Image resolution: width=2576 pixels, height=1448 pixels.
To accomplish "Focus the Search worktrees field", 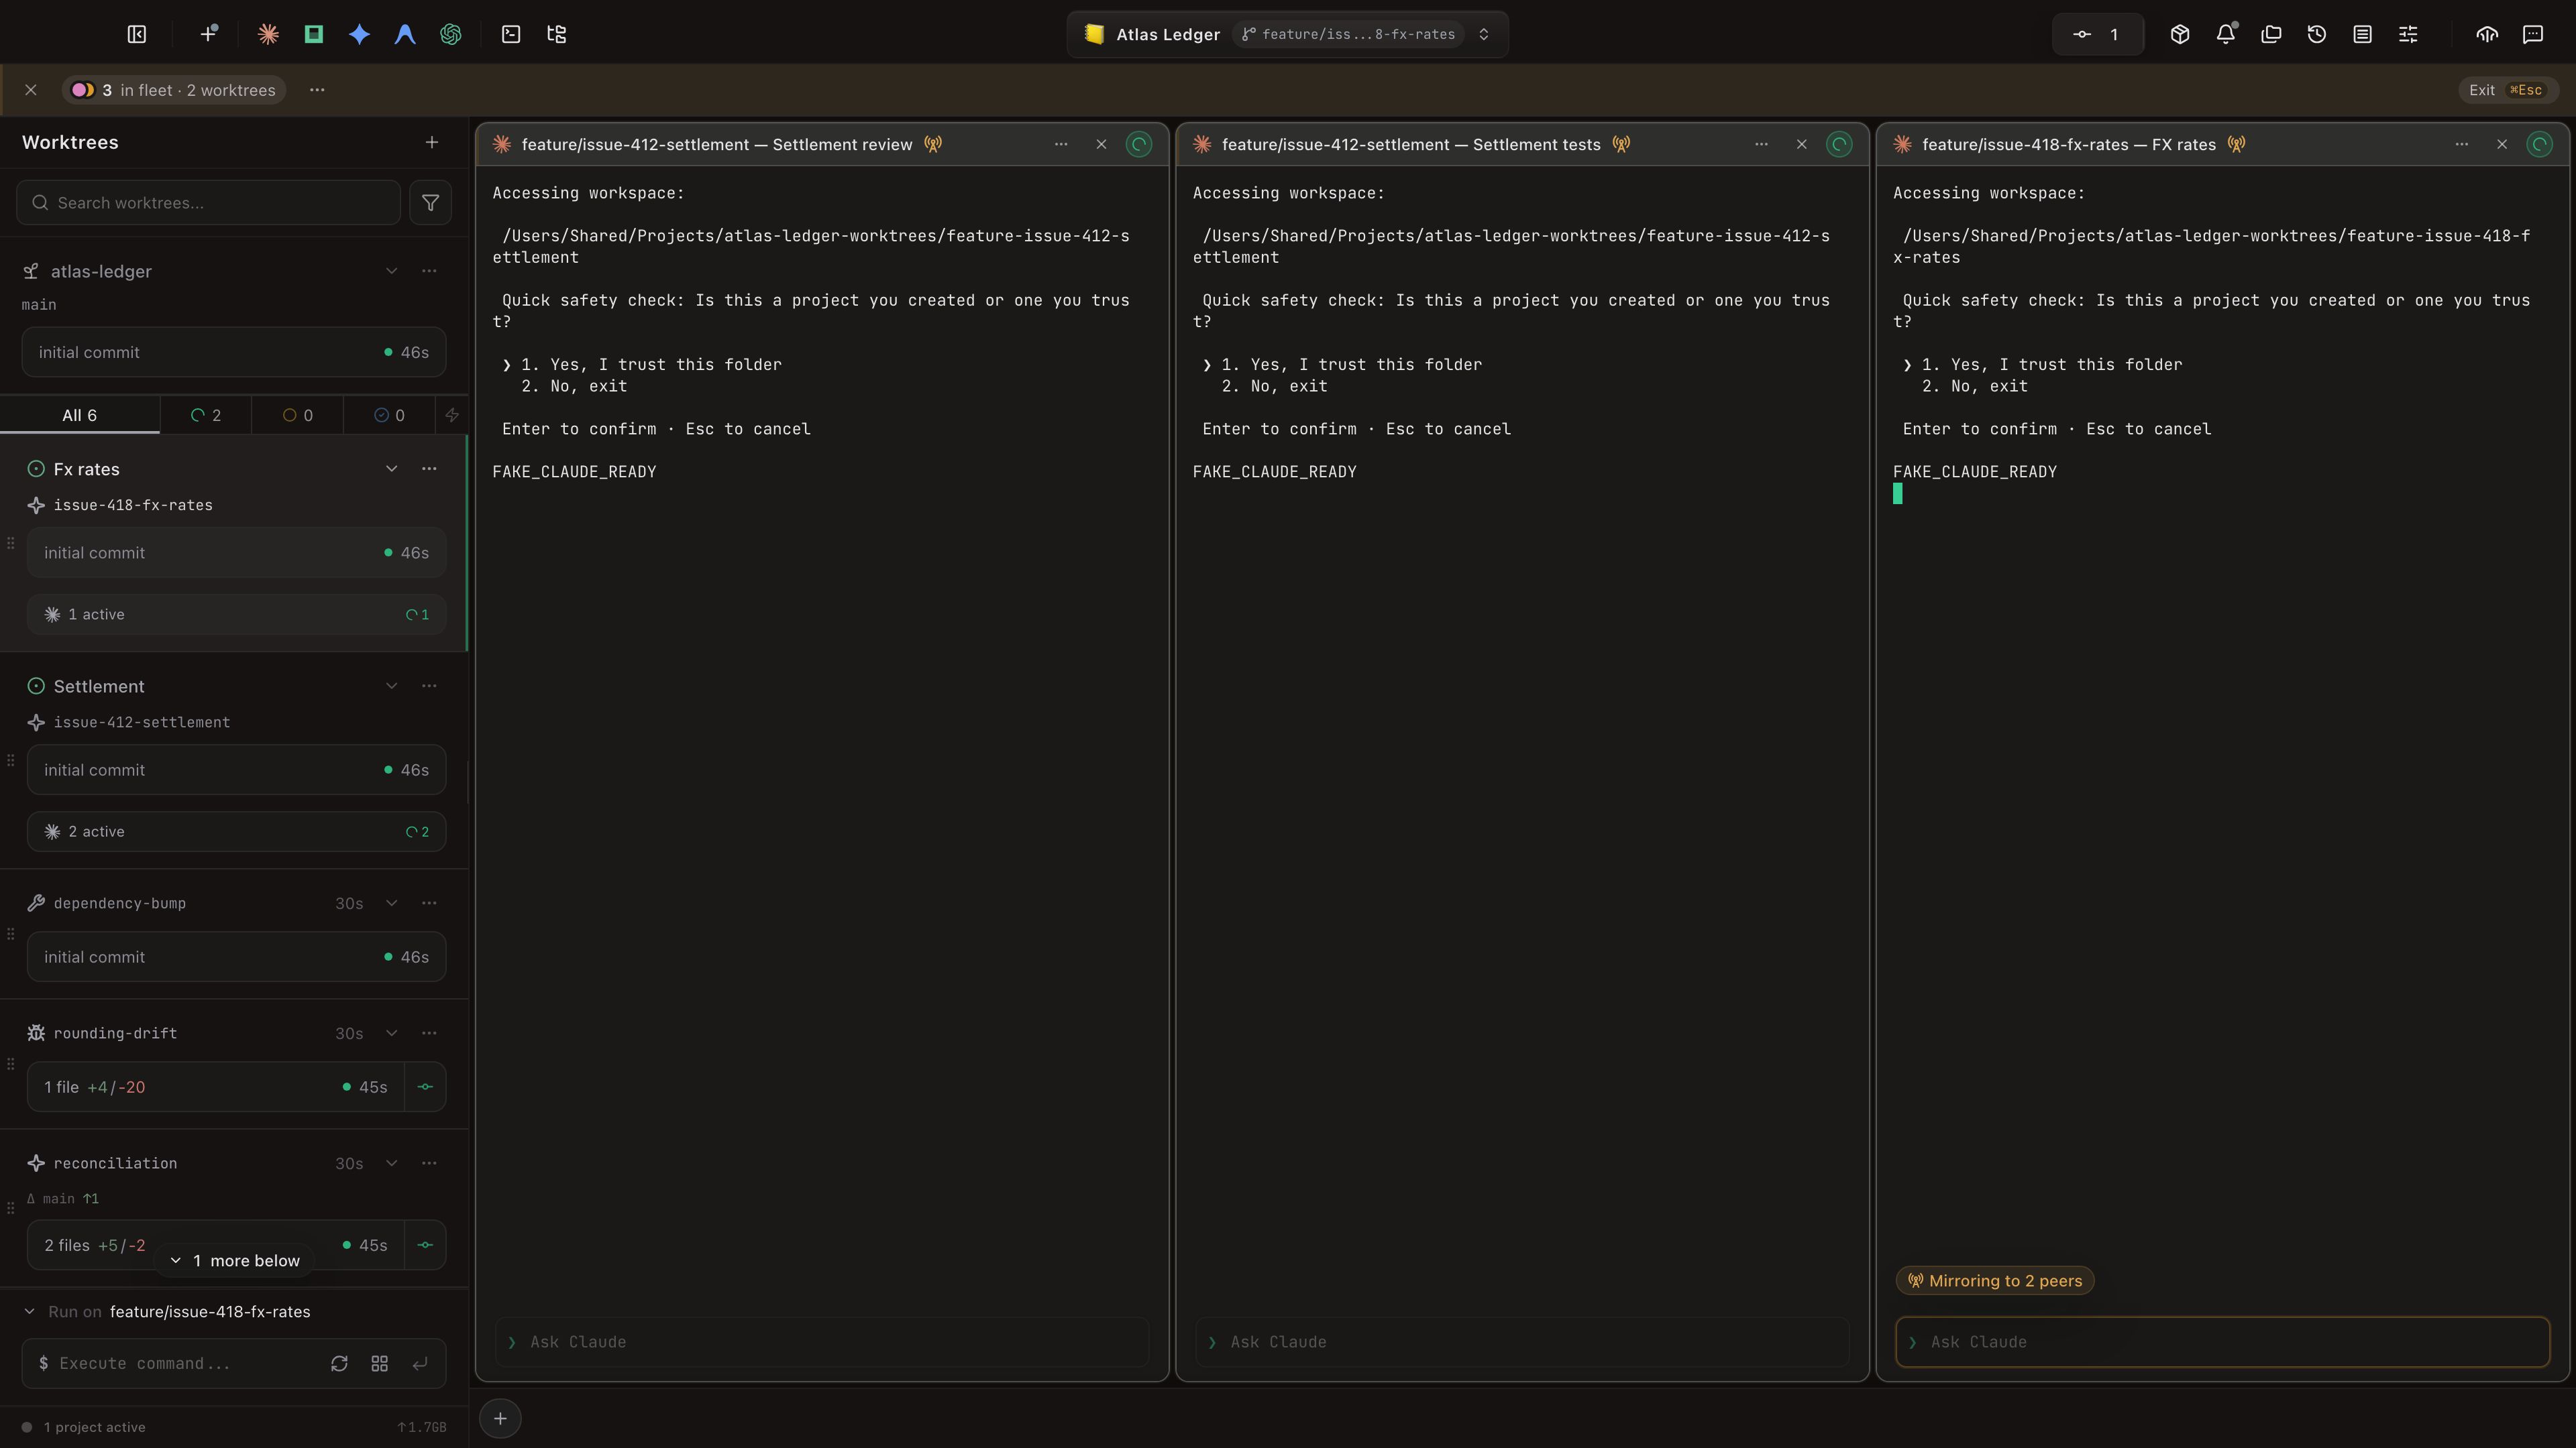I will 208,203.
